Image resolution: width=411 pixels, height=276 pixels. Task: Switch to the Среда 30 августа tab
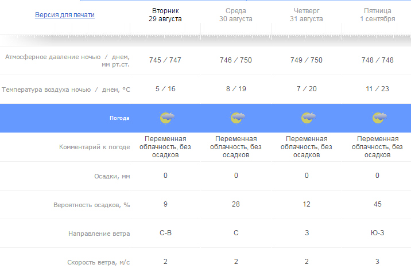(236, 15)
